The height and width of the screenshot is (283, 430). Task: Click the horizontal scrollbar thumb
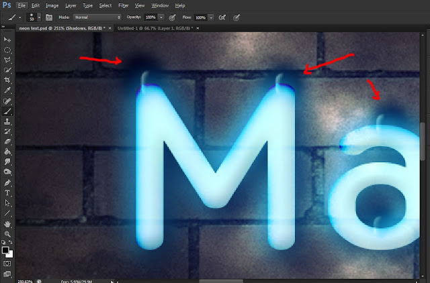221,281
